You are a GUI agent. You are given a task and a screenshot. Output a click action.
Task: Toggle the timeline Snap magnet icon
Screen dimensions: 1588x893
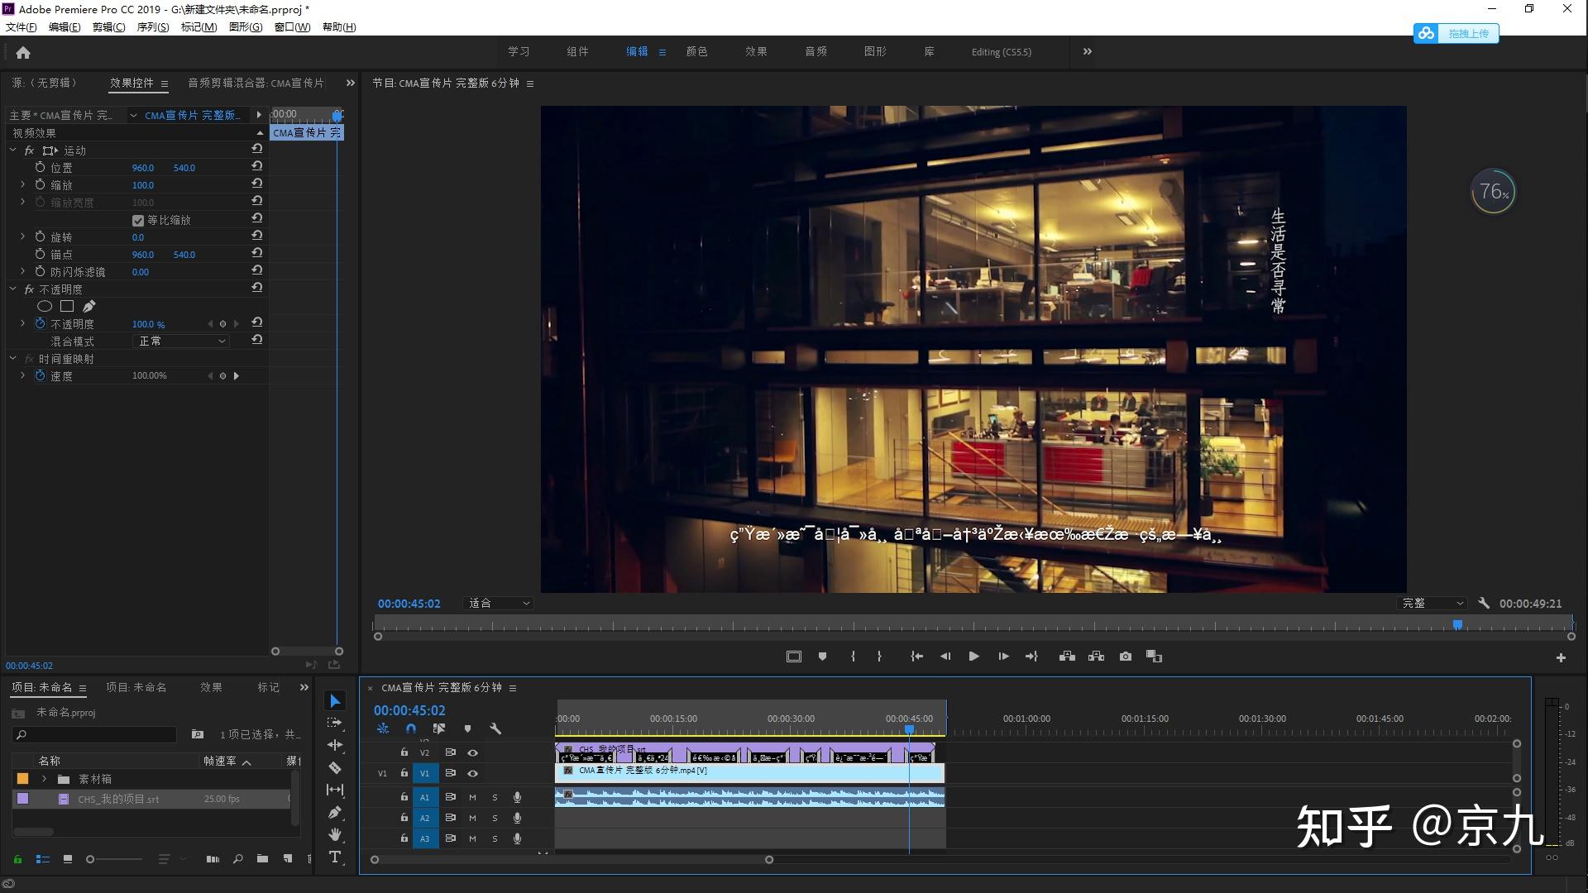[x=411, y=728]
